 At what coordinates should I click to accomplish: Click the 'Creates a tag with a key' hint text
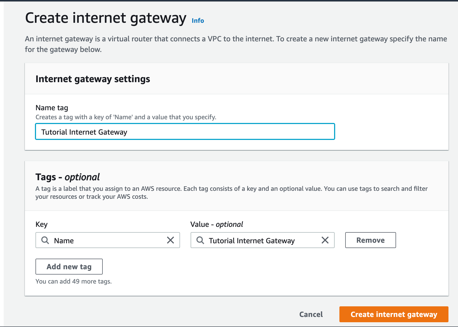pos(126,117)
